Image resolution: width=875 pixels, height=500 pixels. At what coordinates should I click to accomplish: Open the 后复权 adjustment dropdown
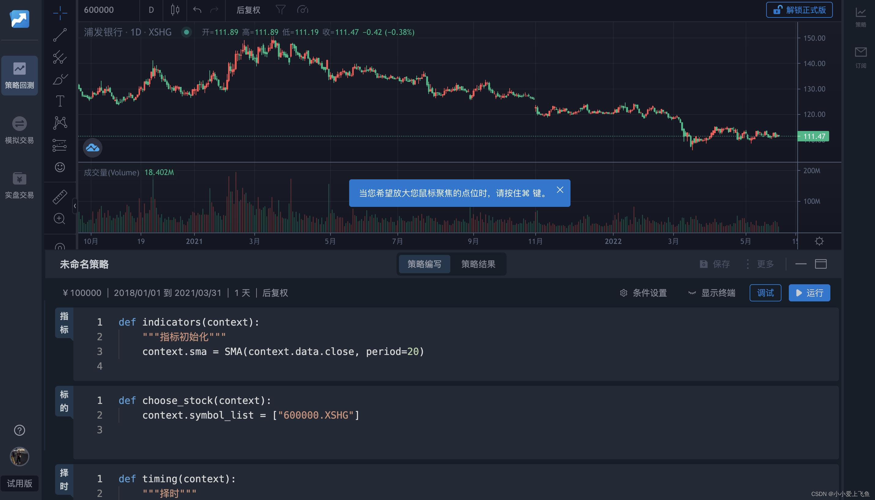(x=248, y=10)
